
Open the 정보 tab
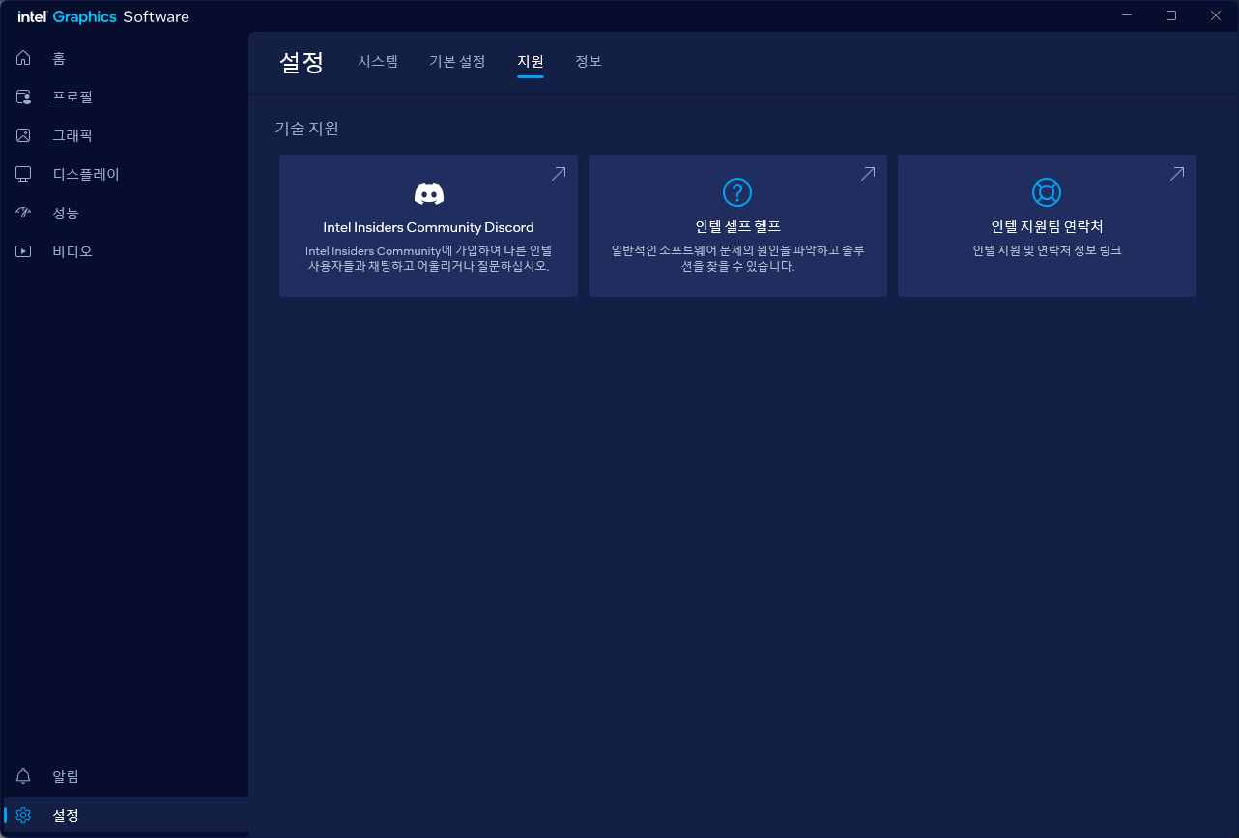pos(589,61)
